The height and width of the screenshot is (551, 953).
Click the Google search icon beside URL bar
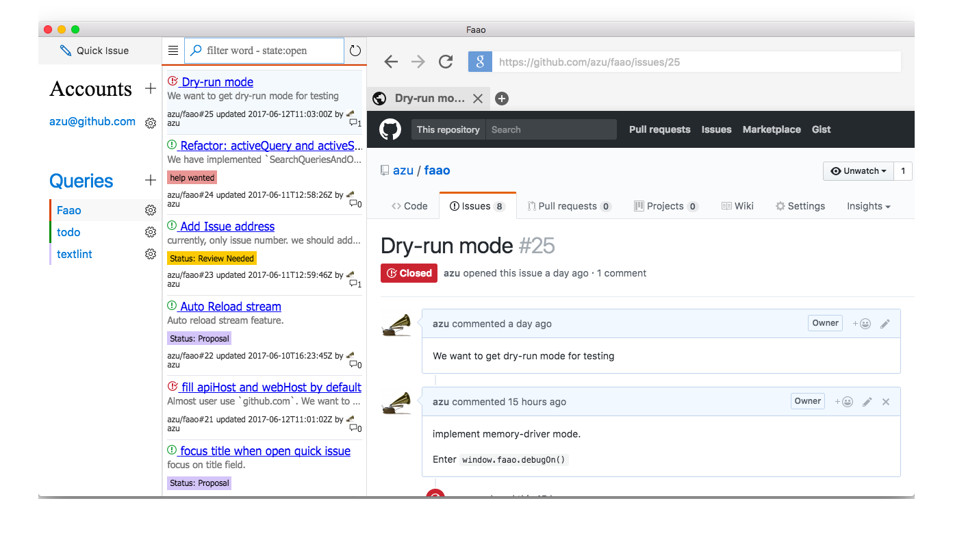click(481, 62)
